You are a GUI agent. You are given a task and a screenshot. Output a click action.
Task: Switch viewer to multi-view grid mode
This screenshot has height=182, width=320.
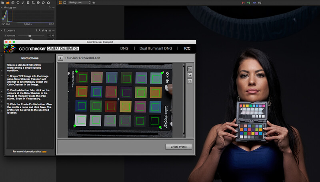pos(60,3)
